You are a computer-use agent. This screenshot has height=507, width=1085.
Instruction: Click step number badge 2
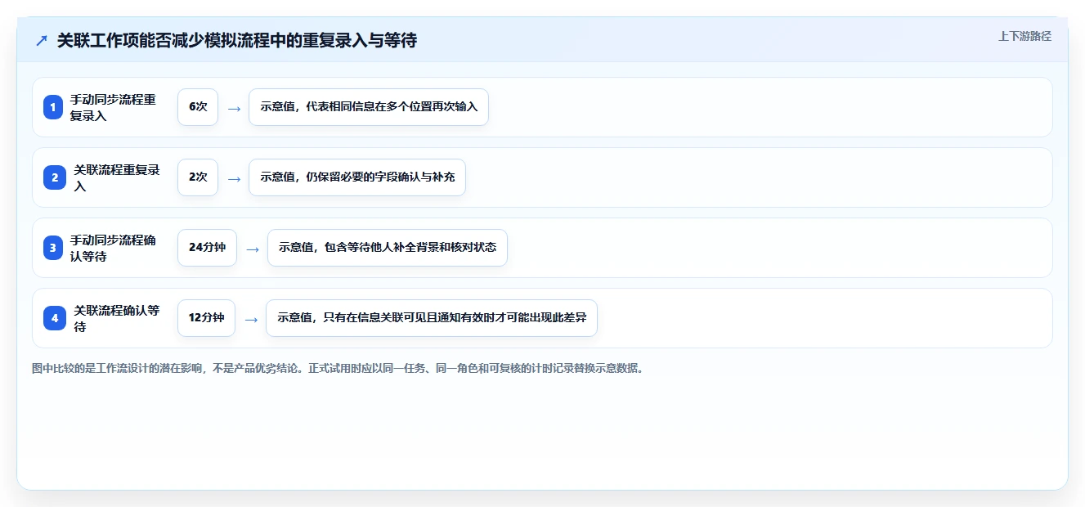[53, 177]
